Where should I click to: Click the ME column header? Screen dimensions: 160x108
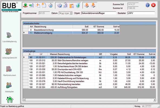point(100,54)
